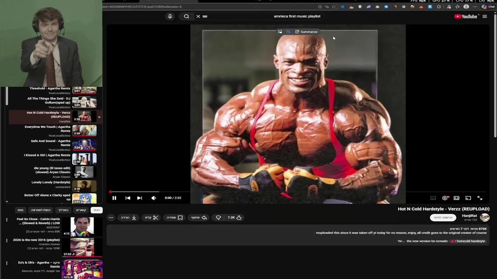Start voice search with microphone icon
Image resolution: width=497 pixels, height=279 pixels.
click(170, 16)
